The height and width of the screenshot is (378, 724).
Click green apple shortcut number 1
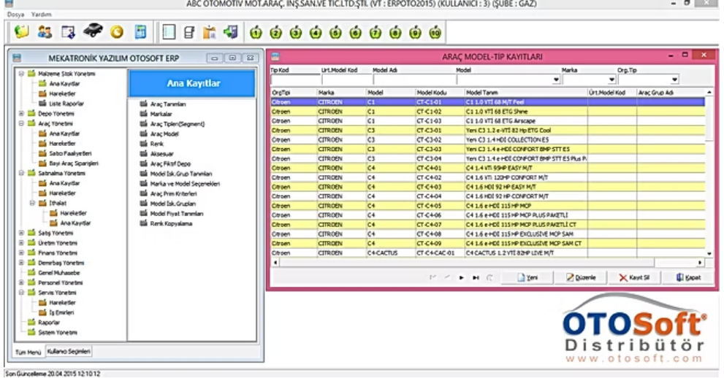point(256,33)
